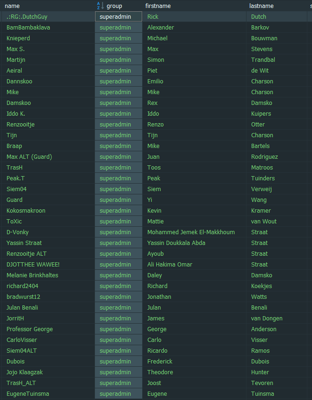Image resolution: width=312 pixels, height=400 pixels.
Task: Click the Bouwman lastname cell
Action: click(264, 38)
